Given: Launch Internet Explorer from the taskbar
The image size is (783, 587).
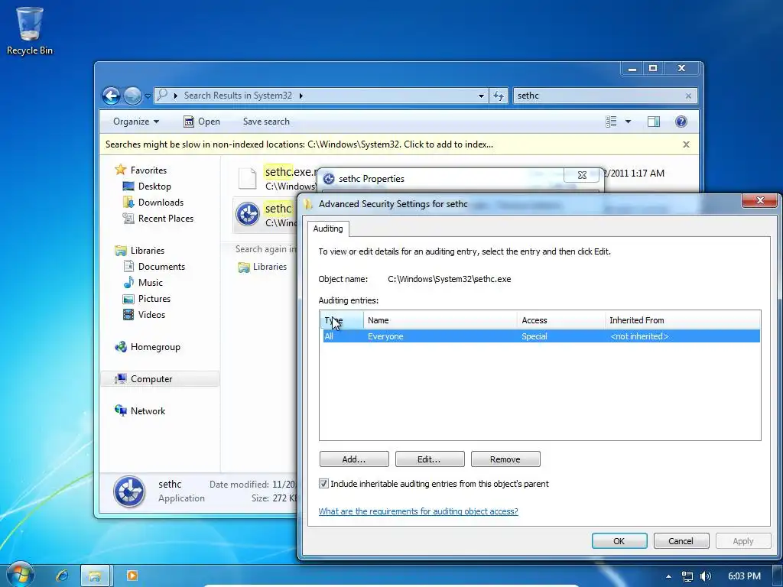Looking at the screenshot, I should tap(63, 576).
